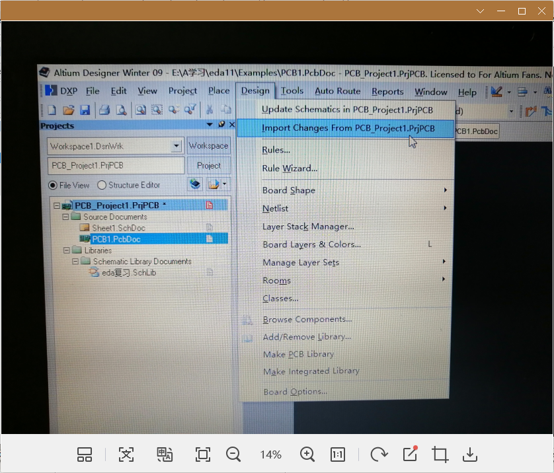The height and width of the screenshot is (473, 554).
Task: Click the zoom in magnifier icon
Action: click(x=307, y=455)
